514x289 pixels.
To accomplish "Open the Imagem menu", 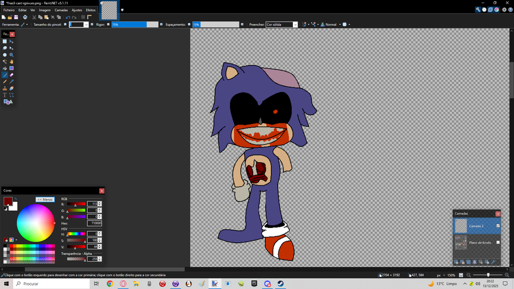I will (45, 10).
